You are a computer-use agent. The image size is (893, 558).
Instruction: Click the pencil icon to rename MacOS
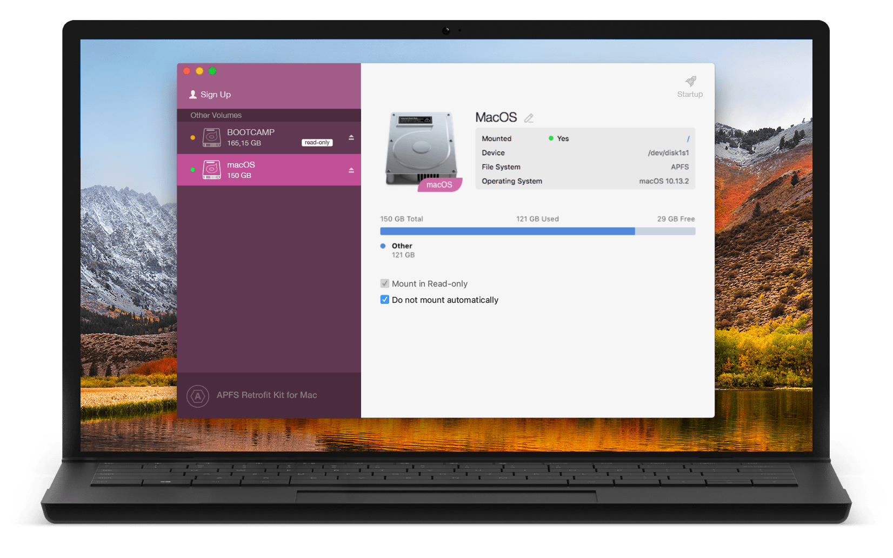coord(529,118)
